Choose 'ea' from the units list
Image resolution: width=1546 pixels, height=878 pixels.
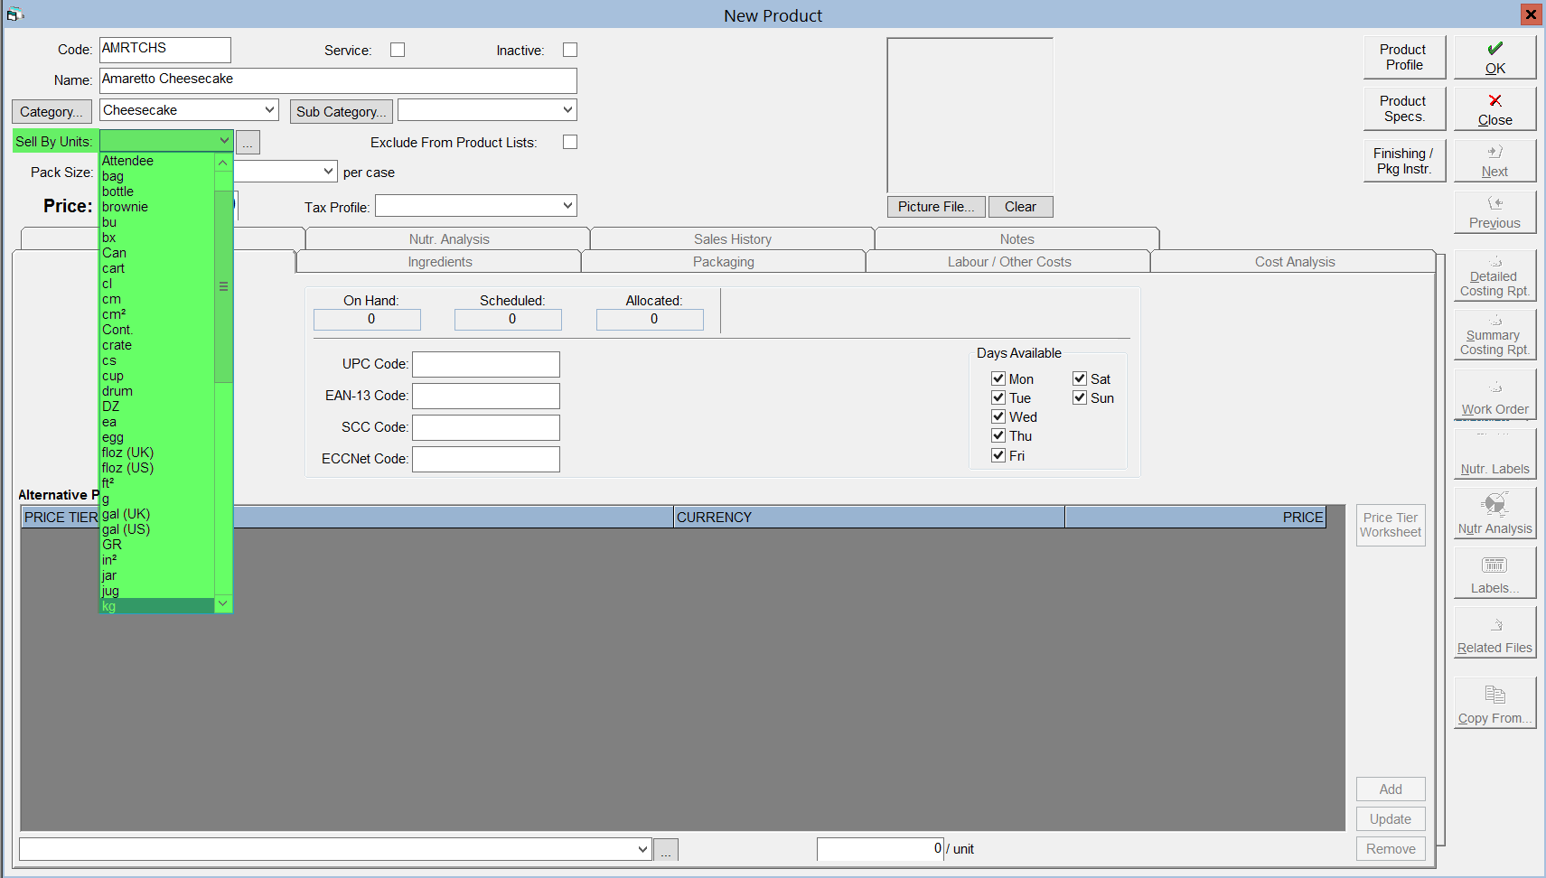(x=156, y=422)
